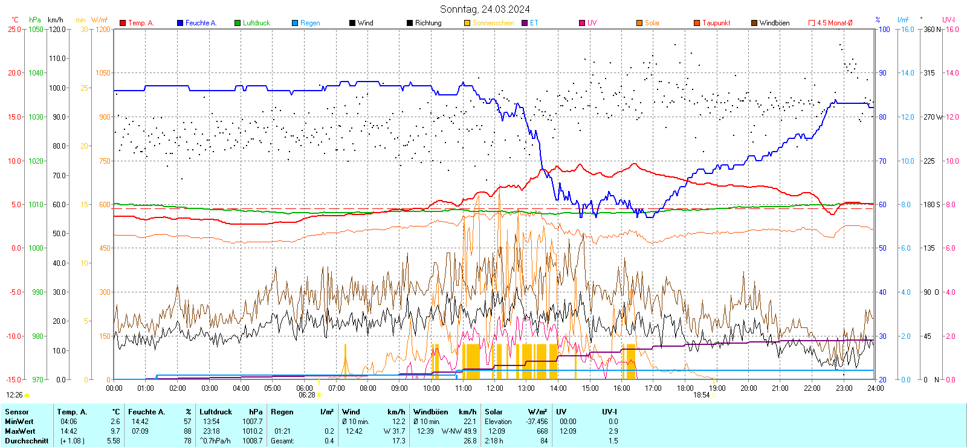Click the pink UV legend square
The width and height of the screenshot is (967, 447).
pos(582,23)
